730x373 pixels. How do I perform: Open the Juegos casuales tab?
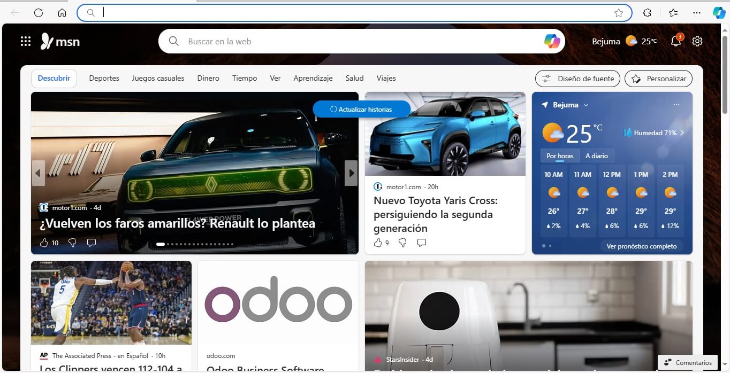tap(158, 79)
